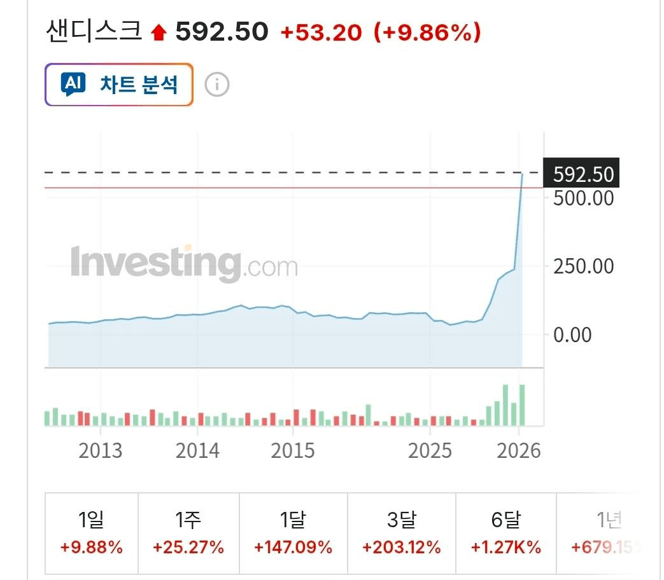Screen dimensions: 664x580
Task: Choose the 1달 period tab
Action: (x=293, y=533)
